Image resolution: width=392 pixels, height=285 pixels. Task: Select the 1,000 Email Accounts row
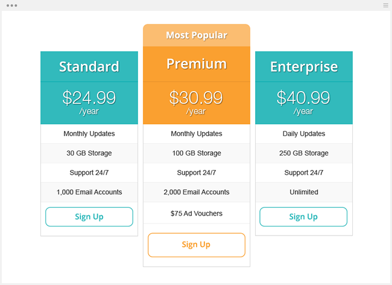click(x=89, y=192)
